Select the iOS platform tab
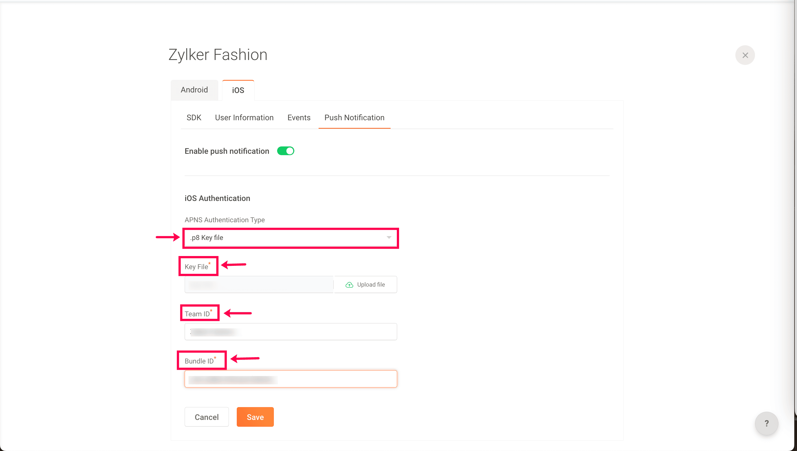797x451 pixels. coord(238,90)
